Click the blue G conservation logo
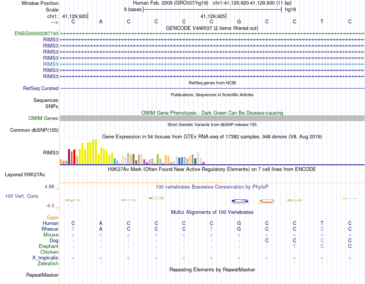Image resolution: width=365 pixels, height=284 pixels. click(240, 201)
